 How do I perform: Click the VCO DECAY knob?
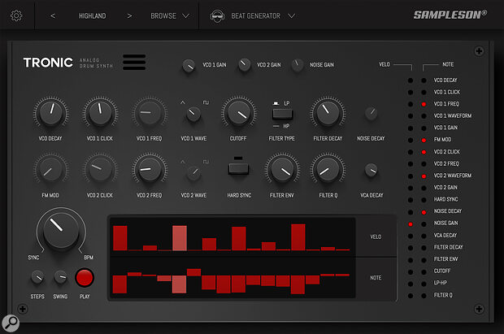tap(50, 112)
